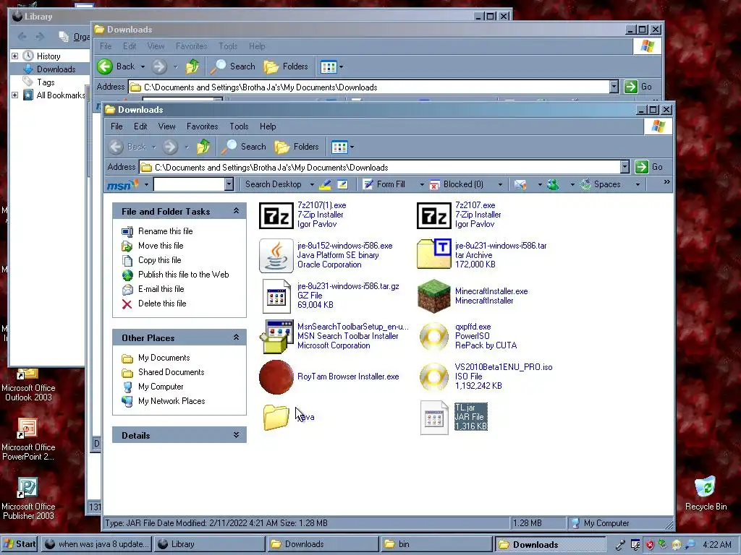Click the msn butterfly logo in toolbar
741x555 pixels.
[x=123, y=184]
